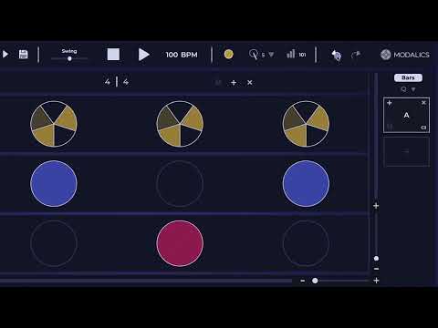Toggle the yellow metronome circle
438x328 pixels.
click(x=228, y=54)
